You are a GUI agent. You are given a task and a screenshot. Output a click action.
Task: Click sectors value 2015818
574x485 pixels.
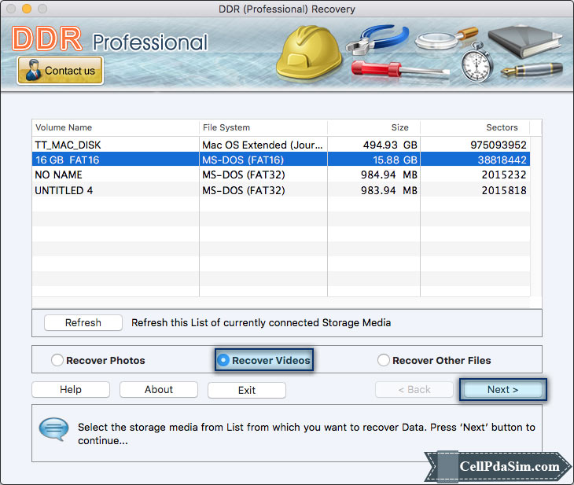tap(504, 190)
